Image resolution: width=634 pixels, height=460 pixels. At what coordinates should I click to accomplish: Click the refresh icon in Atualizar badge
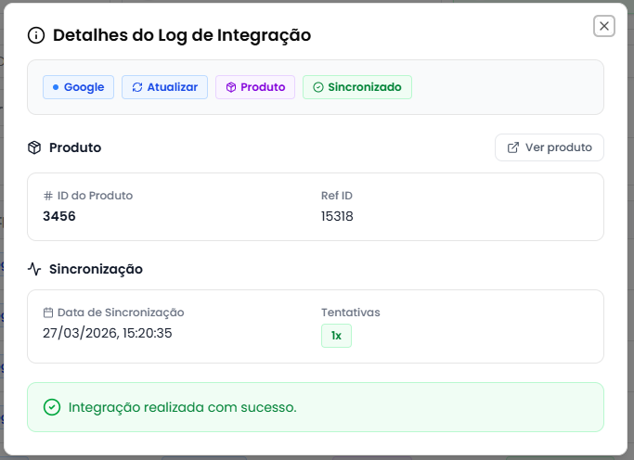(137, 87)
